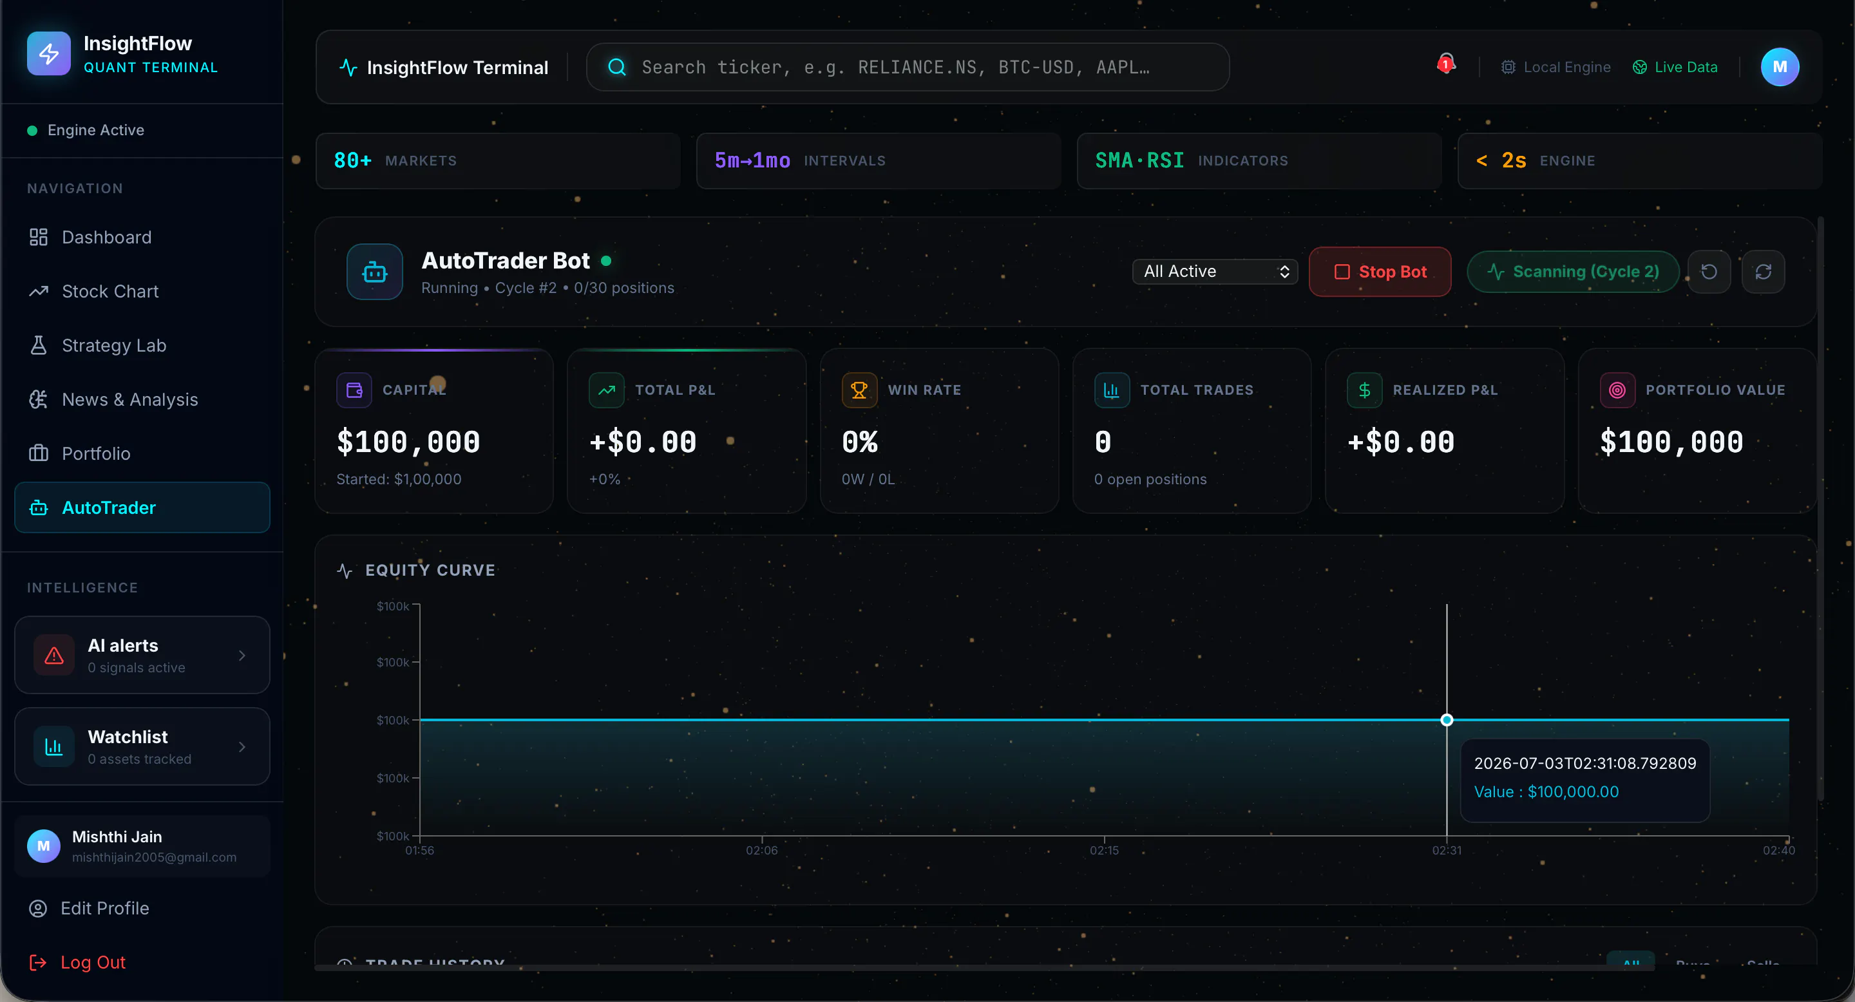Image resolution: width=1855 pixels, height=1002 pixels.
Task: Click the Stop Bot button
Action: [1380, 271]
